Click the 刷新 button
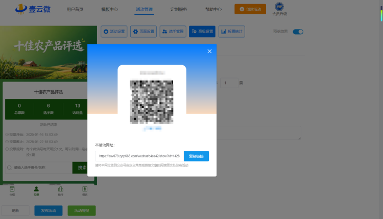 tap(15, 210)
